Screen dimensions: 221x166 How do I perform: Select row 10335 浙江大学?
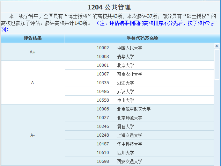pos(139,83)
